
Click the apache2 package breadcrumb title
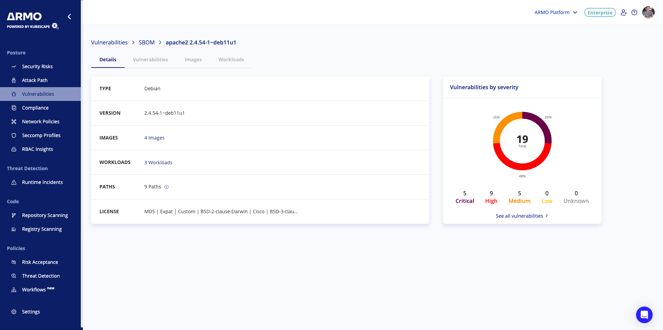coord(201,42)
